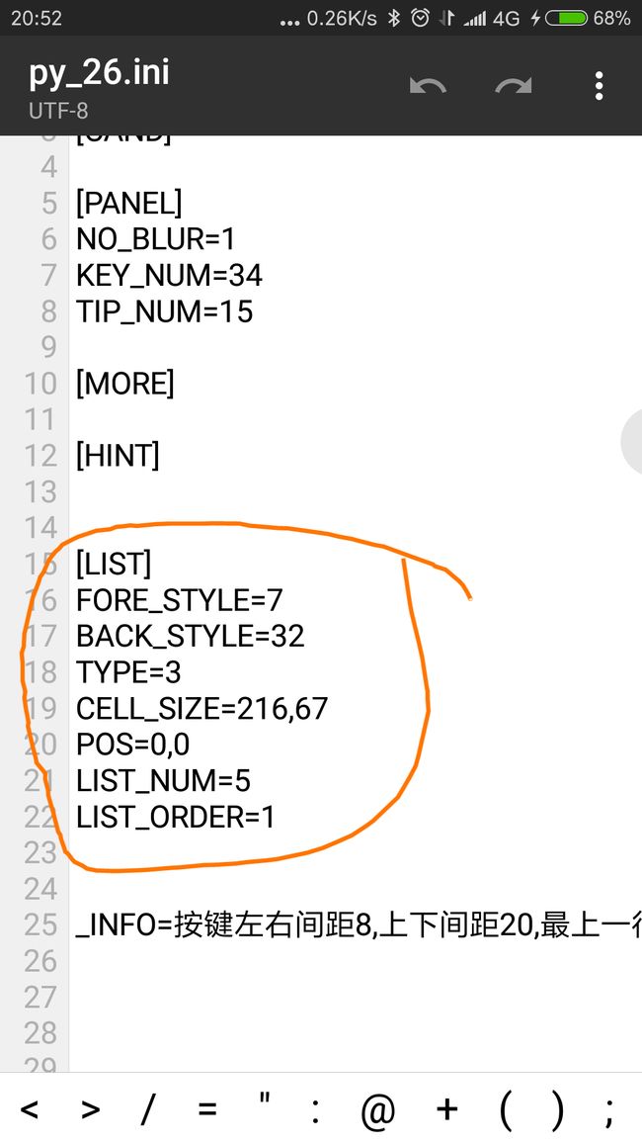Place cursor on KEY_NUM=34 line
Image resolution: width=642 pixels, height=1143 pixels.
(x=169, y=276)
